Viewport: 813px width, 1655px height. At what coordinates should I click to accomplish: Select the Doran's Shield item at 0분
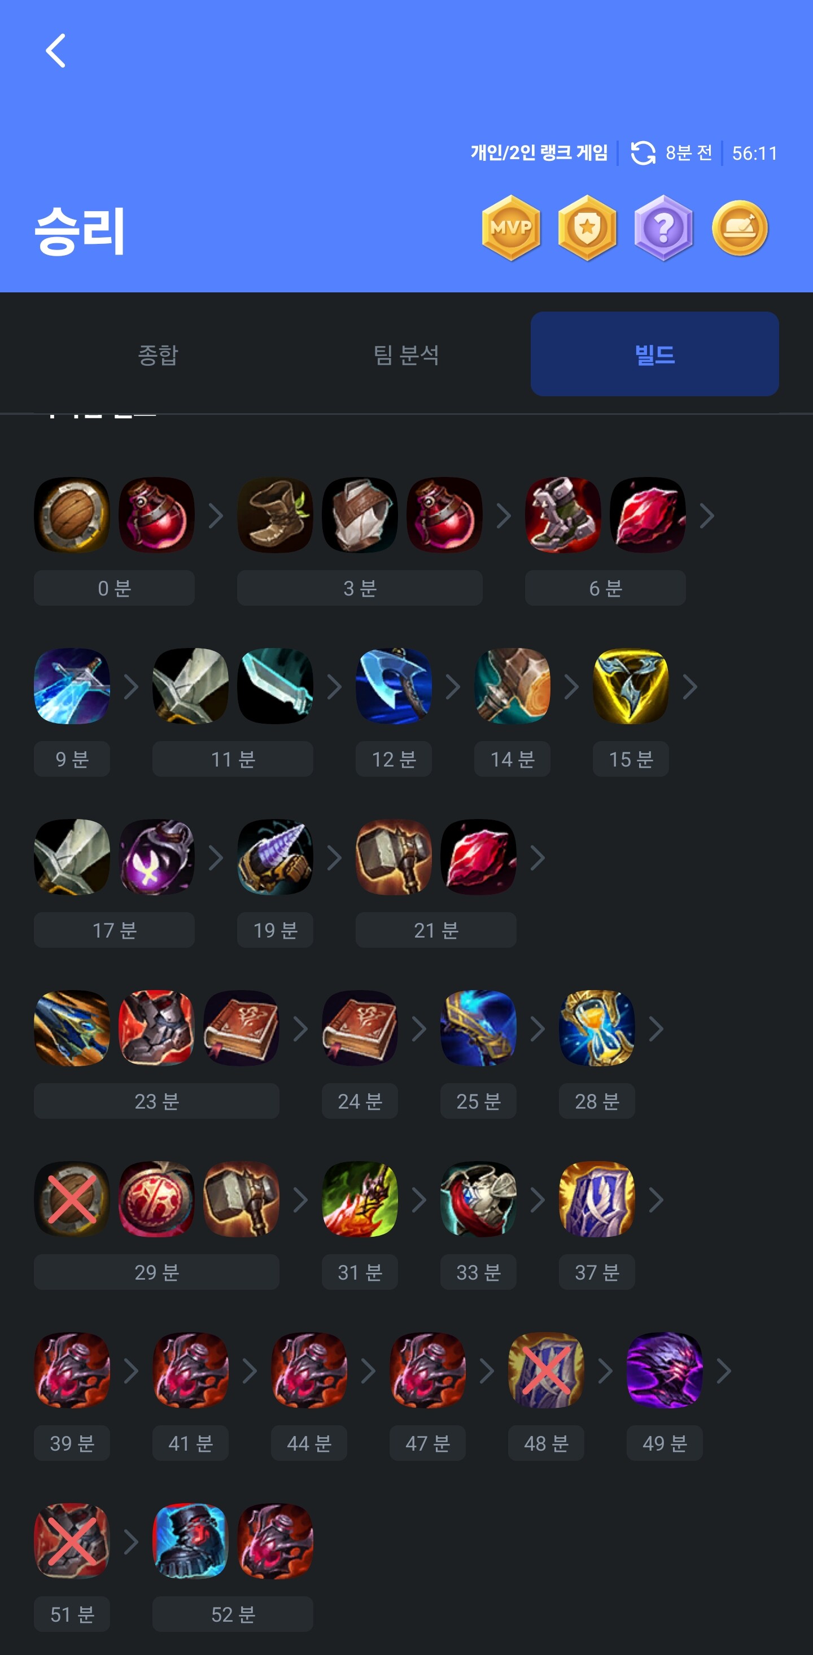pos(71,515)
